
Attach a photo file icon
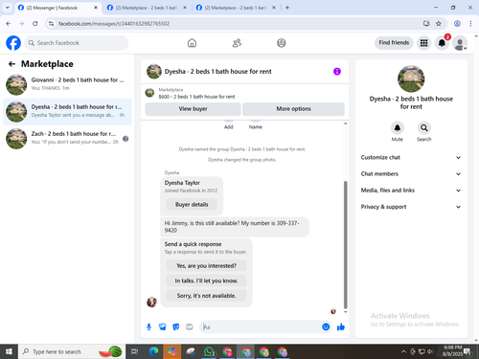tap(163, 326)
